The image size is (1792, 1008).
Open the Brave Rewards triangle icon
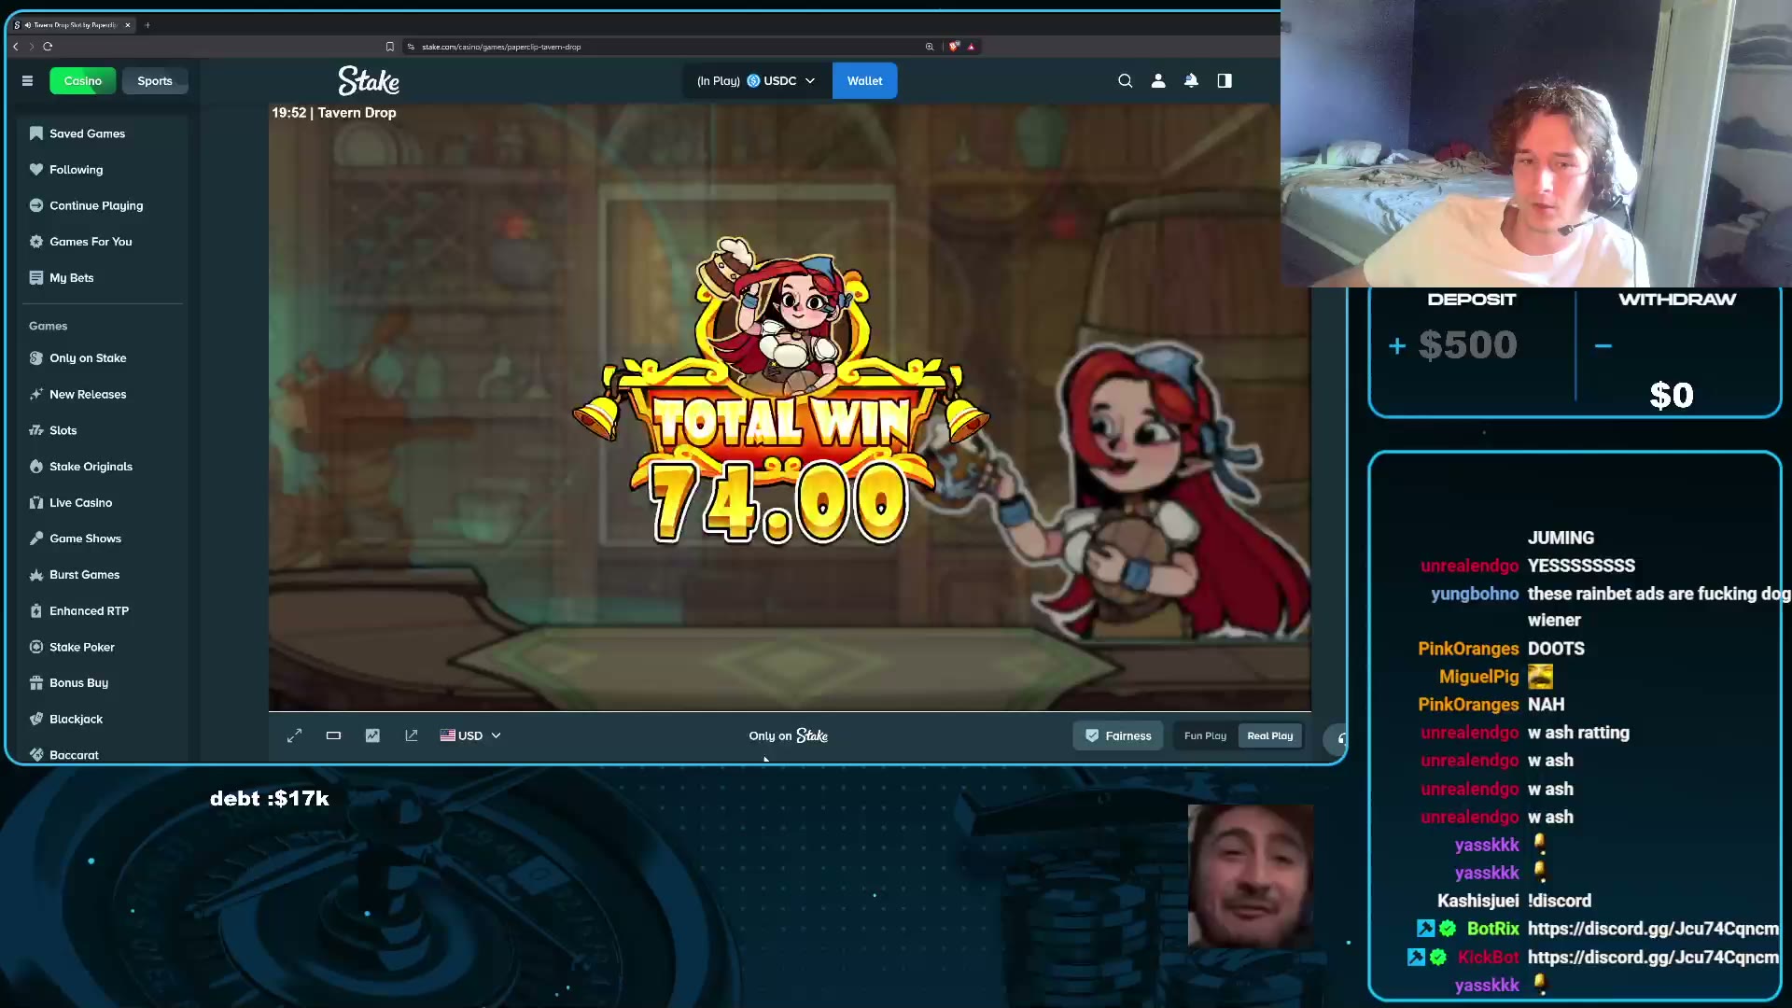(x=971, y=47)
